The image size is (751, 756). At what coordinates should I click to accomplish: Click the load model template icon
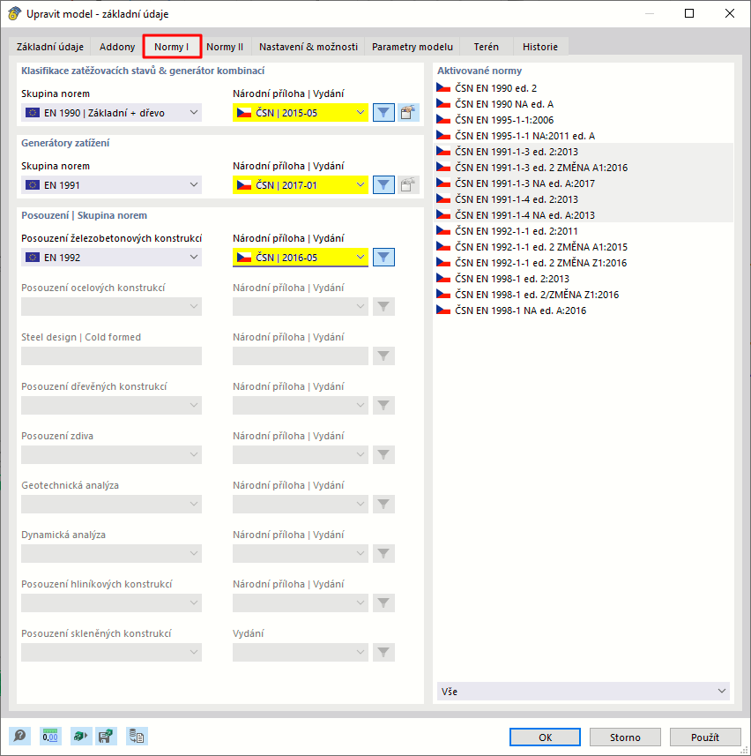[x=80, y=737]
